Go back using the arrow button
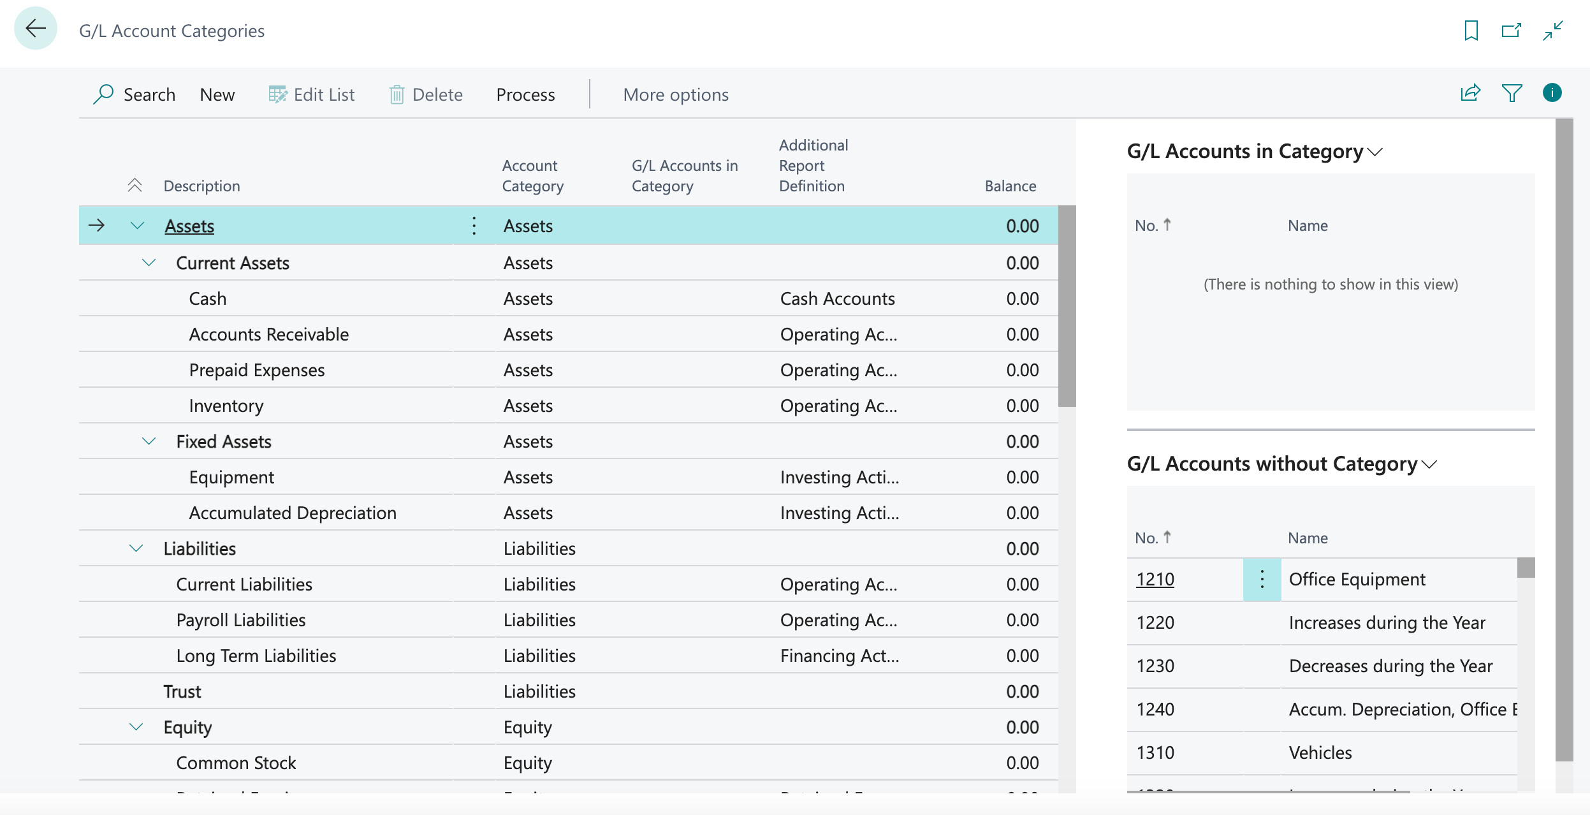The width and height of the screenshot is (1590, 815). coord(36,29)
